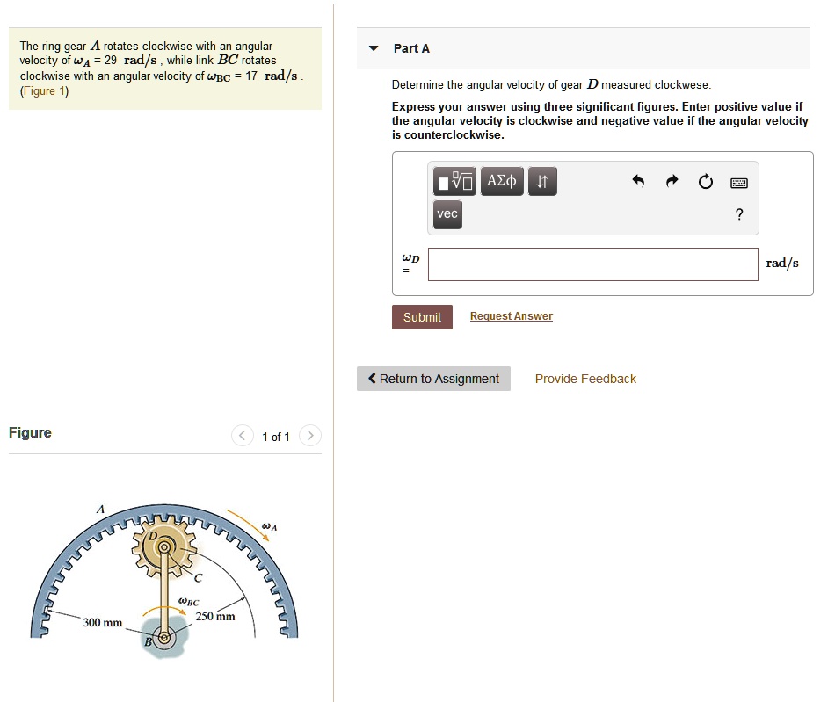Open Provide Feedback link
Viewport: 835px width, 702px height.
585,379
